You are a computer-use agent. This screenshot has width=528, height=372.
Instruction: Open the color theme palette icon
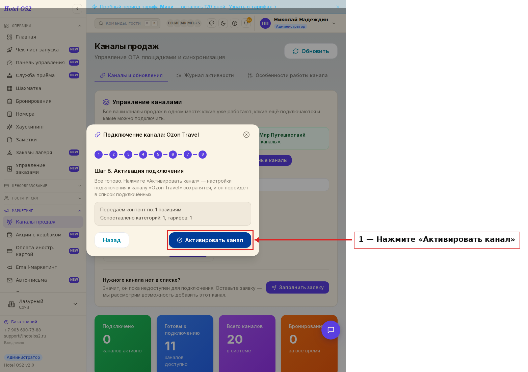click(212, 23)
